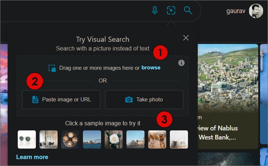Select the sunglasses sample image
Viewport: 268px width, 166px height.
(27, 139)
